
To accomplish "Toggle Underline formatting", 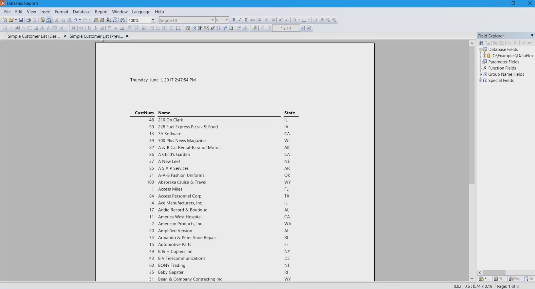I will click(246, 20).
